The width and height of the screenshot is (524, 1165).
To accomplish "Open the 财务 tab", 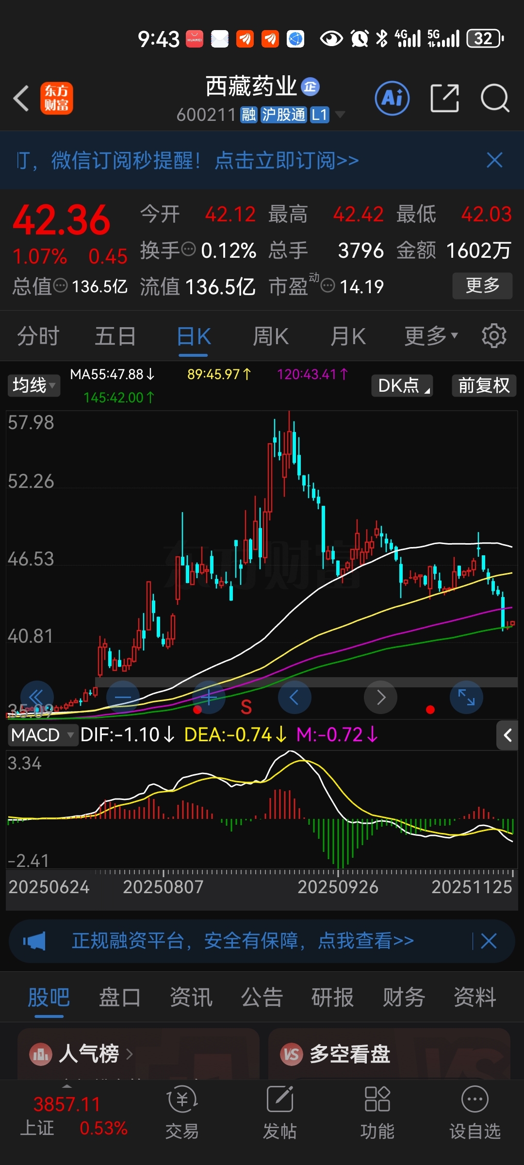I will pos(404,998).
